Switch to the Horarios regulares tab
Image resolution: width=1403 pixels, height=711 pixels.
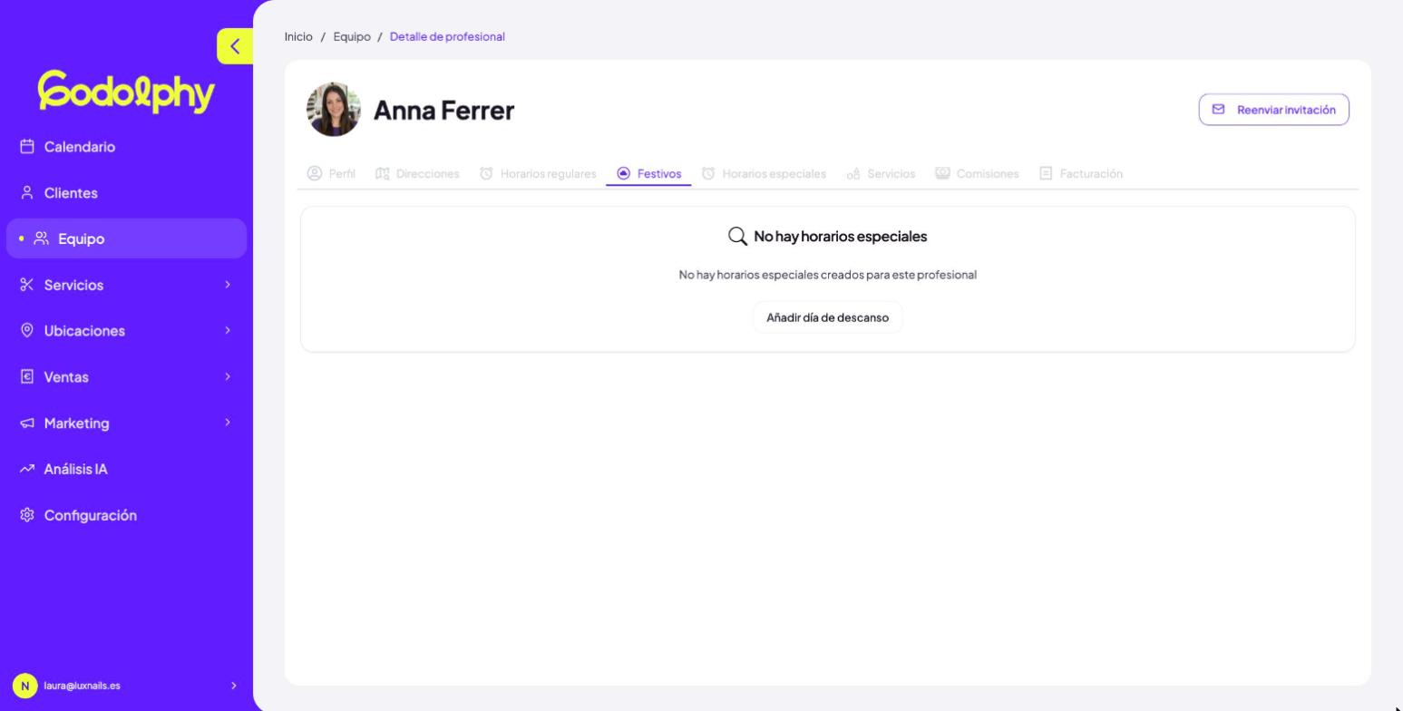point(538,173)
